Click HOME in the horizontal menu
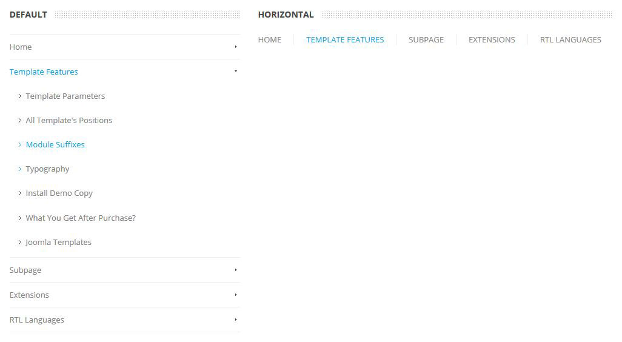The image size is (622, 342). [270, 39]
